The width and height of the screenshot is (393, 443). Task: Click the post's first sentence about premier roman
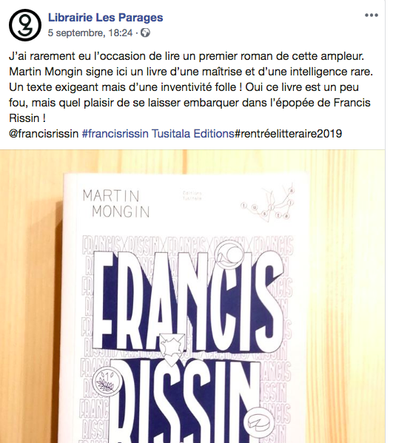[x=187, y=56]
